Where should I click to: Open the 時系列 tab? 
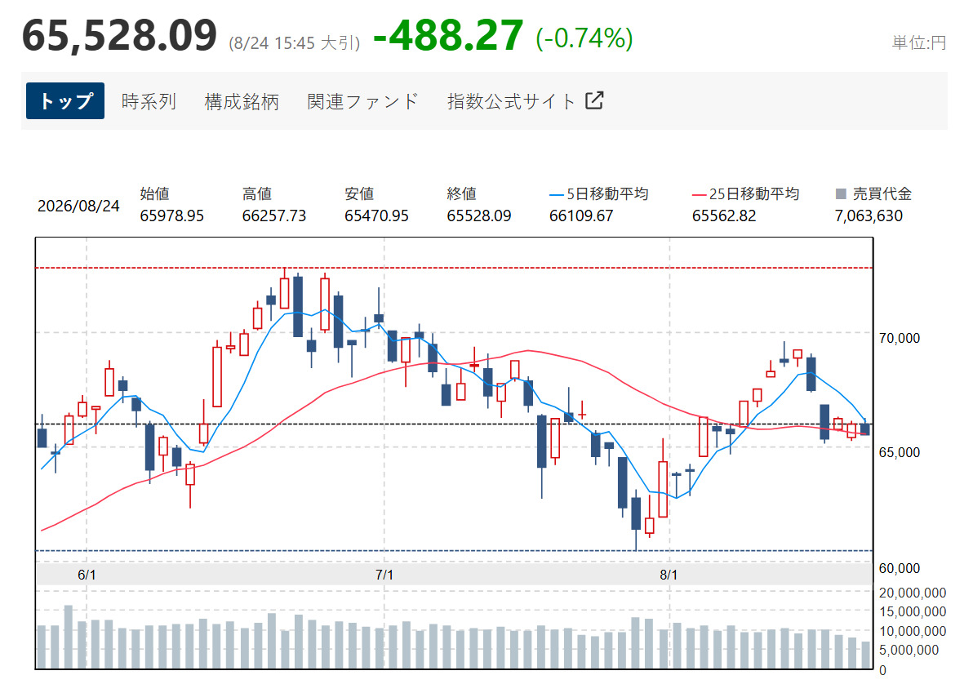pos(149,101)
